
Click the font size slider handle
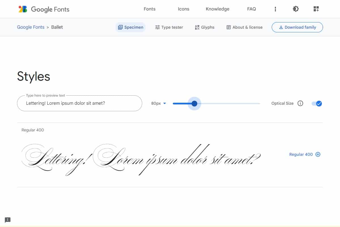point(194,104)
